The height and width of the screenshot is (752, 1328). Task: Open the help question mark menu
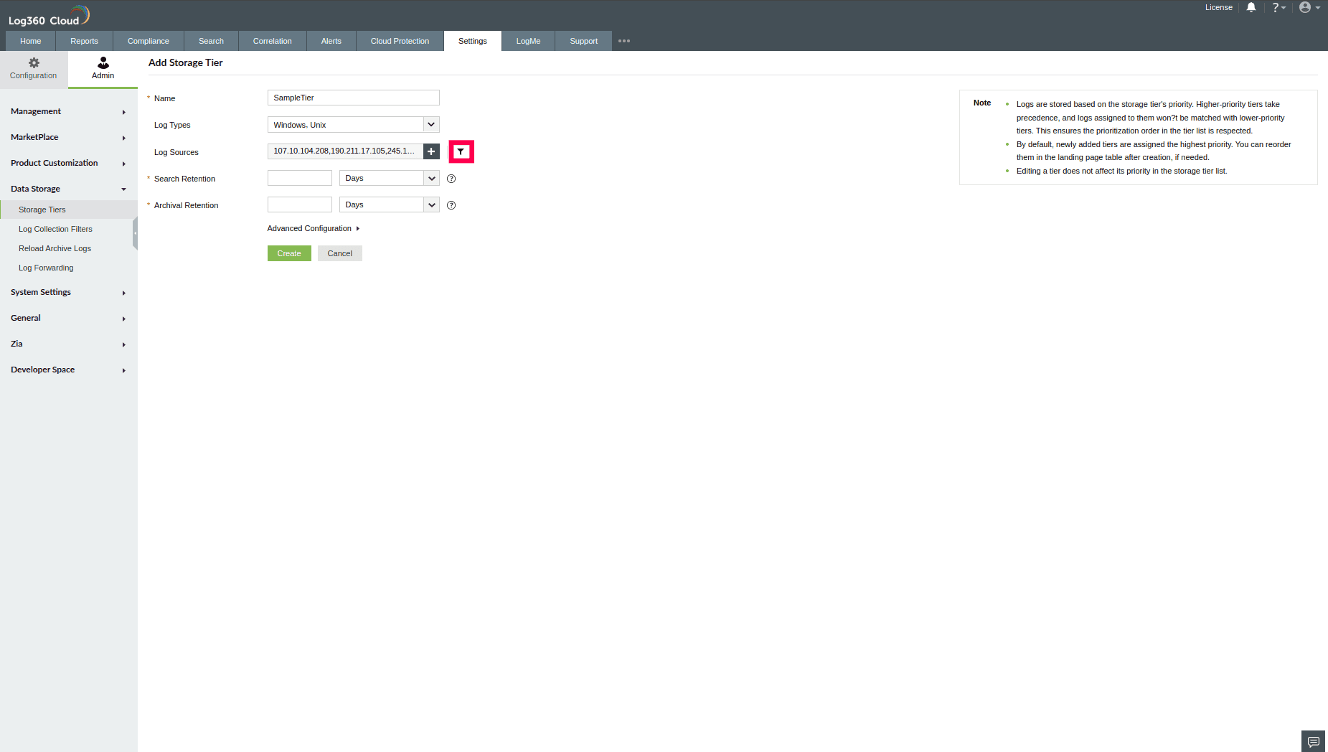1278,7
